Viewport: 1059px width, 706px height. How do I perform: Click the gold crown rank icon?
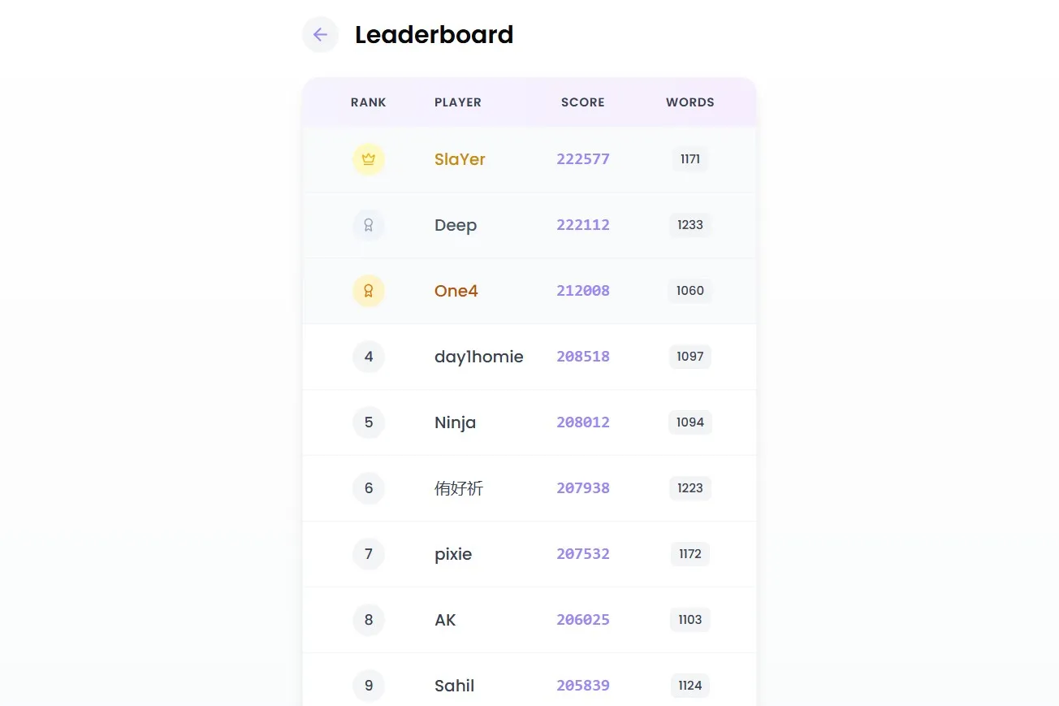[x=369, y=159]
